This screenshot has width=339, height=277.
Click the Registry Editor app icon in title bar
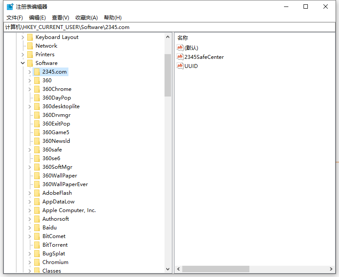[10, 6]
